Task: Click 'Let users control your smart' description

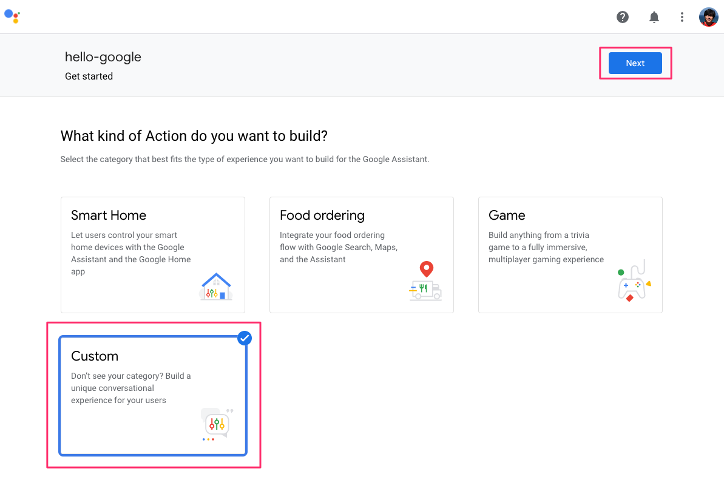Action: (130, 254)
